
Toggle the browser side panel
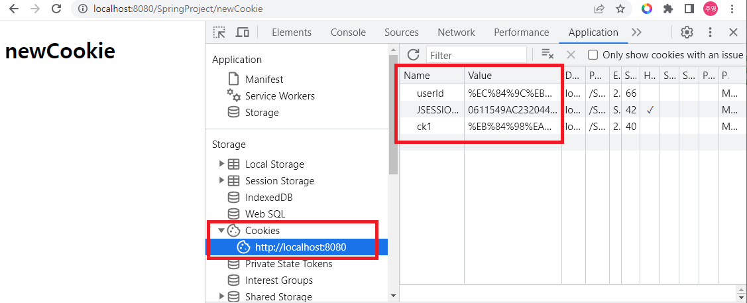[689, 9]
